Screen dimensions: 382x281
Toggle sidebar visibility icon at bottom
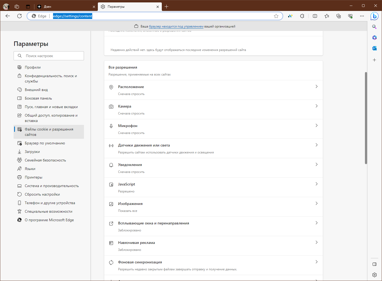[x=374, y=264]
